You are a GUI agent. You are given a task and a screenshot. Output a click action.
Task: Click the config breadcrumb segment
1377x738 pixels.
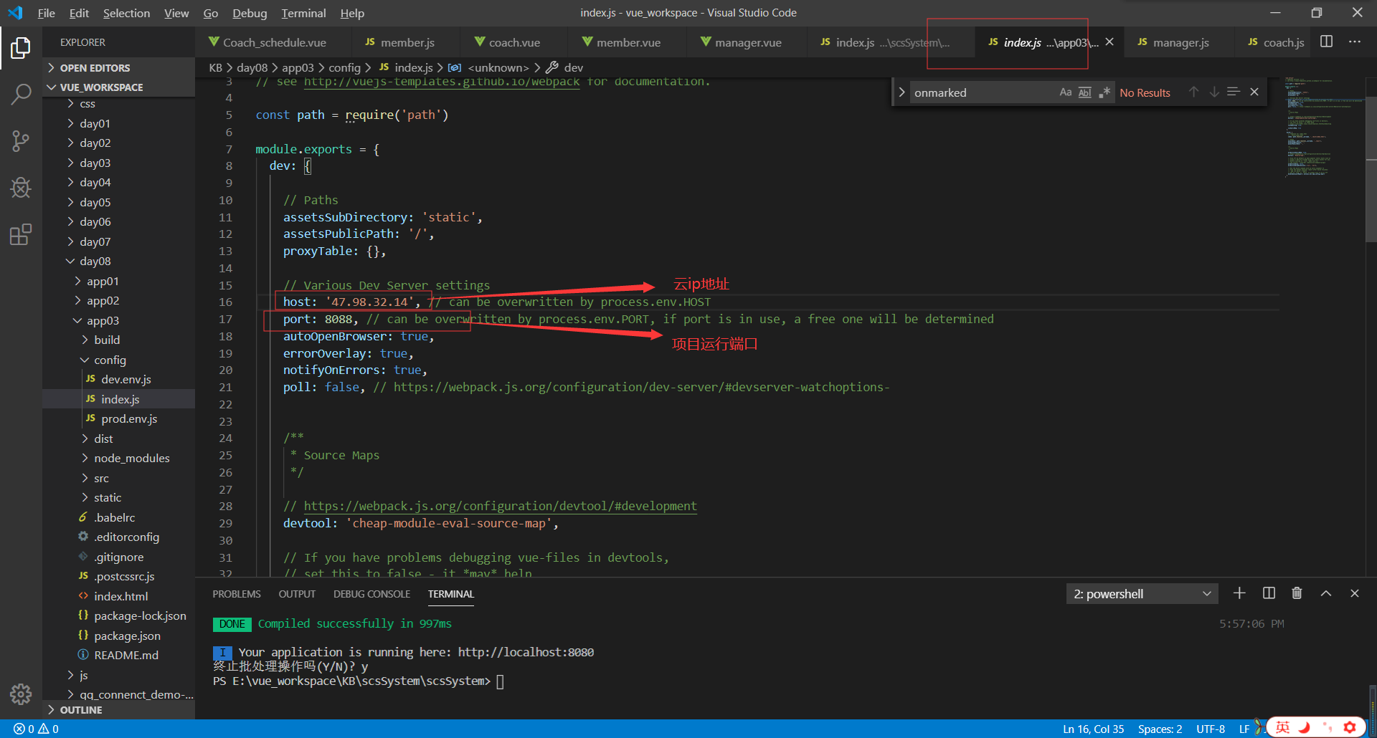click(x=344, y=67)
